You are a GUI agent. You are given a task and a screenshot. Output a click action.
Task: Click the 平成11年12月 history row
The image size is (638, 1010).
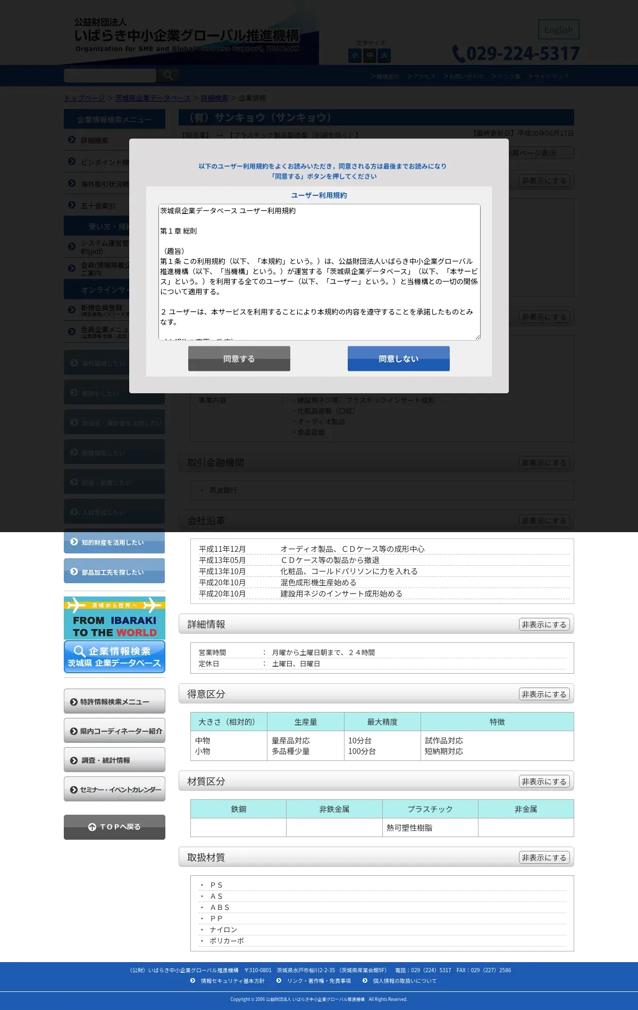(x=384, y=549)
